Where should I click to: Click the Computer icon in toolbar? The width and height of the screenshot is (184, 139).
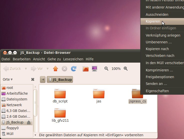(x=94, y=69)
